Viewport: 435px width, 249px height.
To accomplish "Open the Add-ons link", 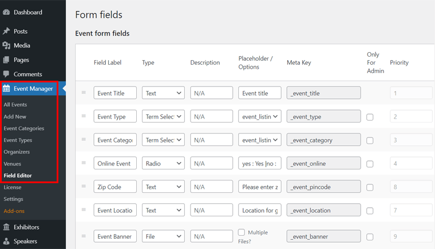I will point(14,211).
